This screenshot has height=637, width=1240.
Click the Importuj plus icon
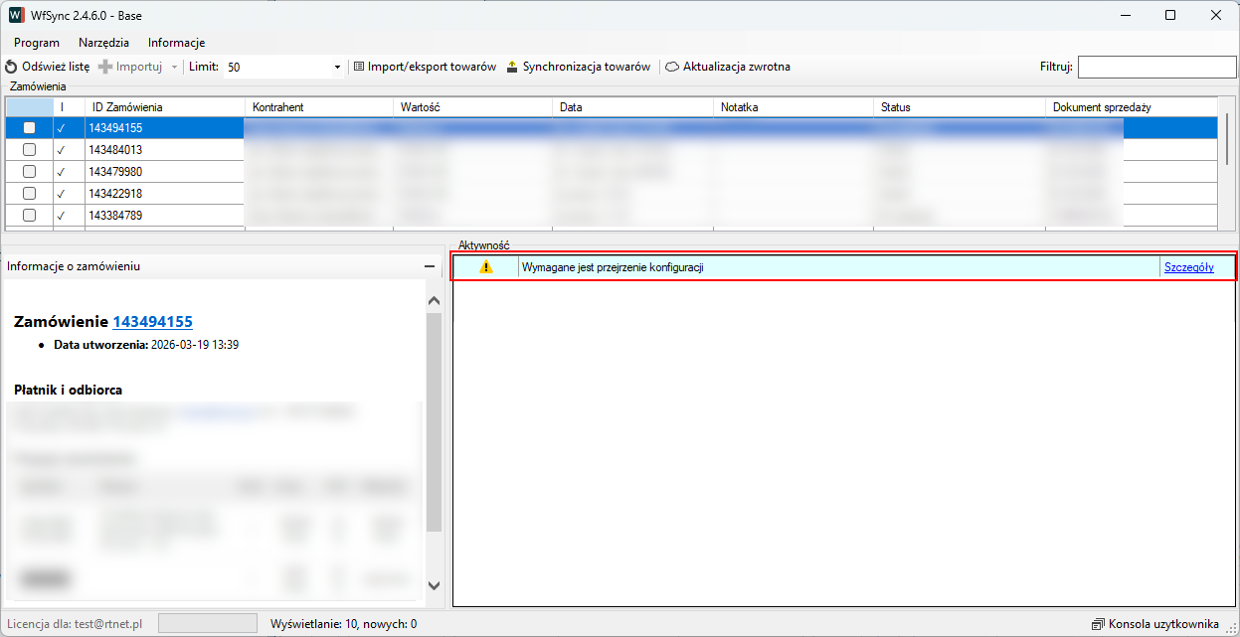coord(105,67)
